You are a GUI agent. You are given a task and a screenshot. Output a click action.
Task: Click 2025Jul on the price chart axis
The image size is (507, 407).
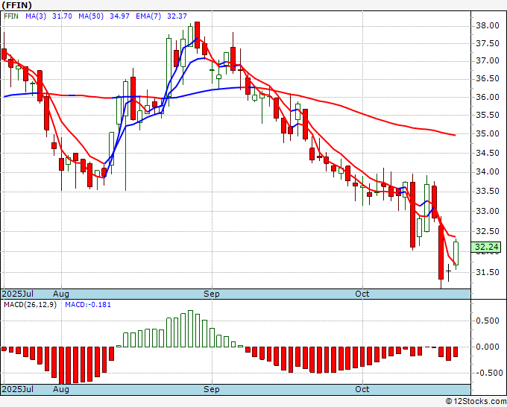(x=18, y=294)
